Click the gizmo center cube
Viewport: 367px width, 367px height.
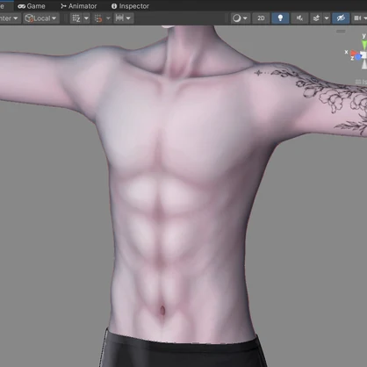coord(363,55)
